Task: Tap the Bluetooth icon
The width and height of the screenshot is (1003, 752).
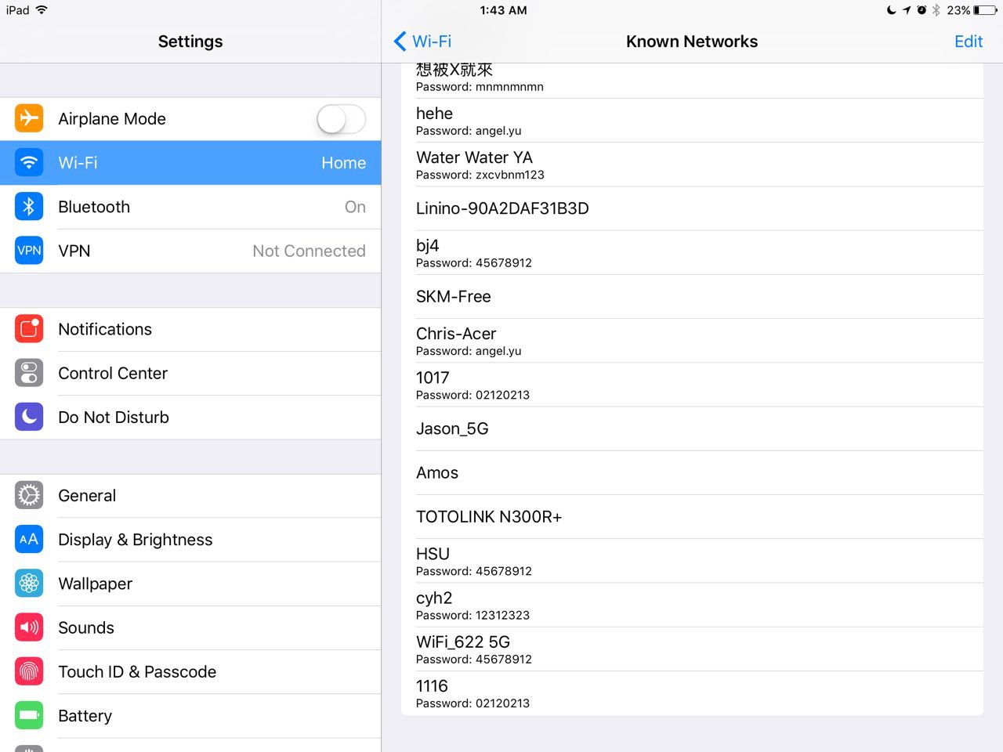Action: point(29,207)
